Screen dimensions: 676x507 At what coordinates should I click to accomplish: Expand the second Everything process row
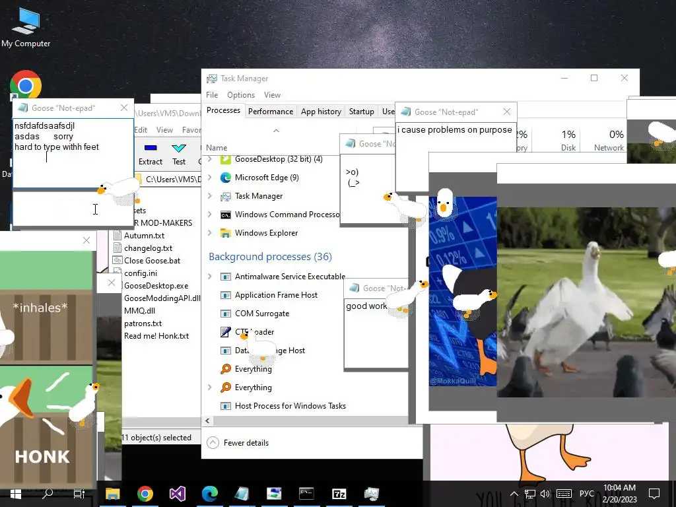pyautogui.click(x=210, y=387)
